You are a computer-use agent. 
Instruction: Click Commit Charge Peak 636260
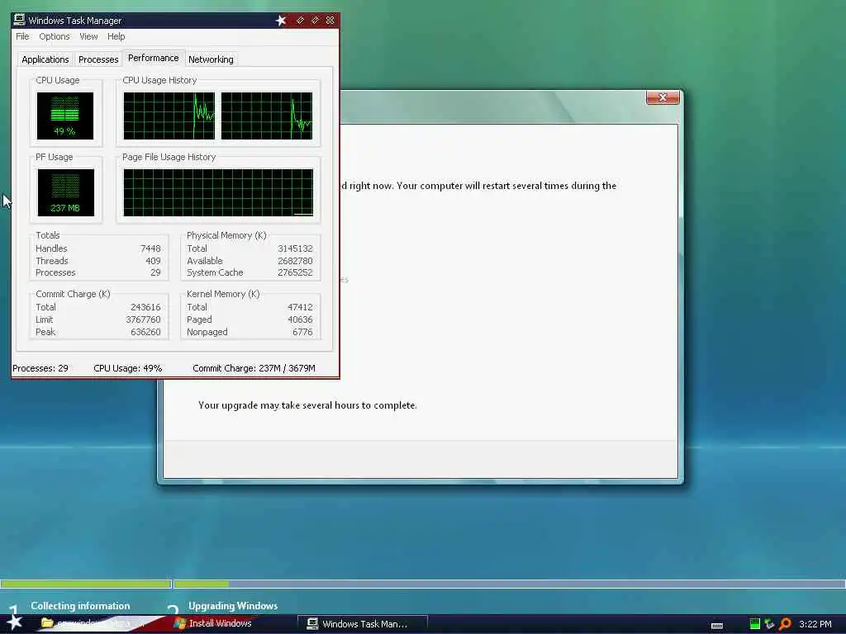[145, 332]
